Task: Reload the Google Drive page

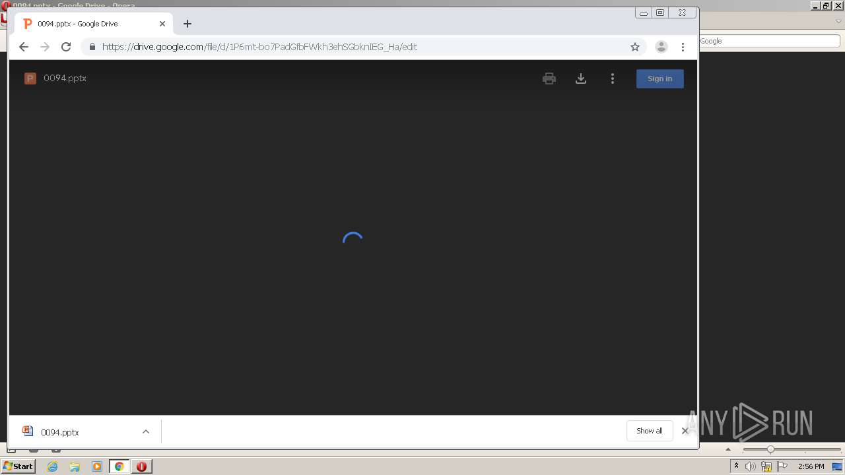Action: tap(66, 47)
